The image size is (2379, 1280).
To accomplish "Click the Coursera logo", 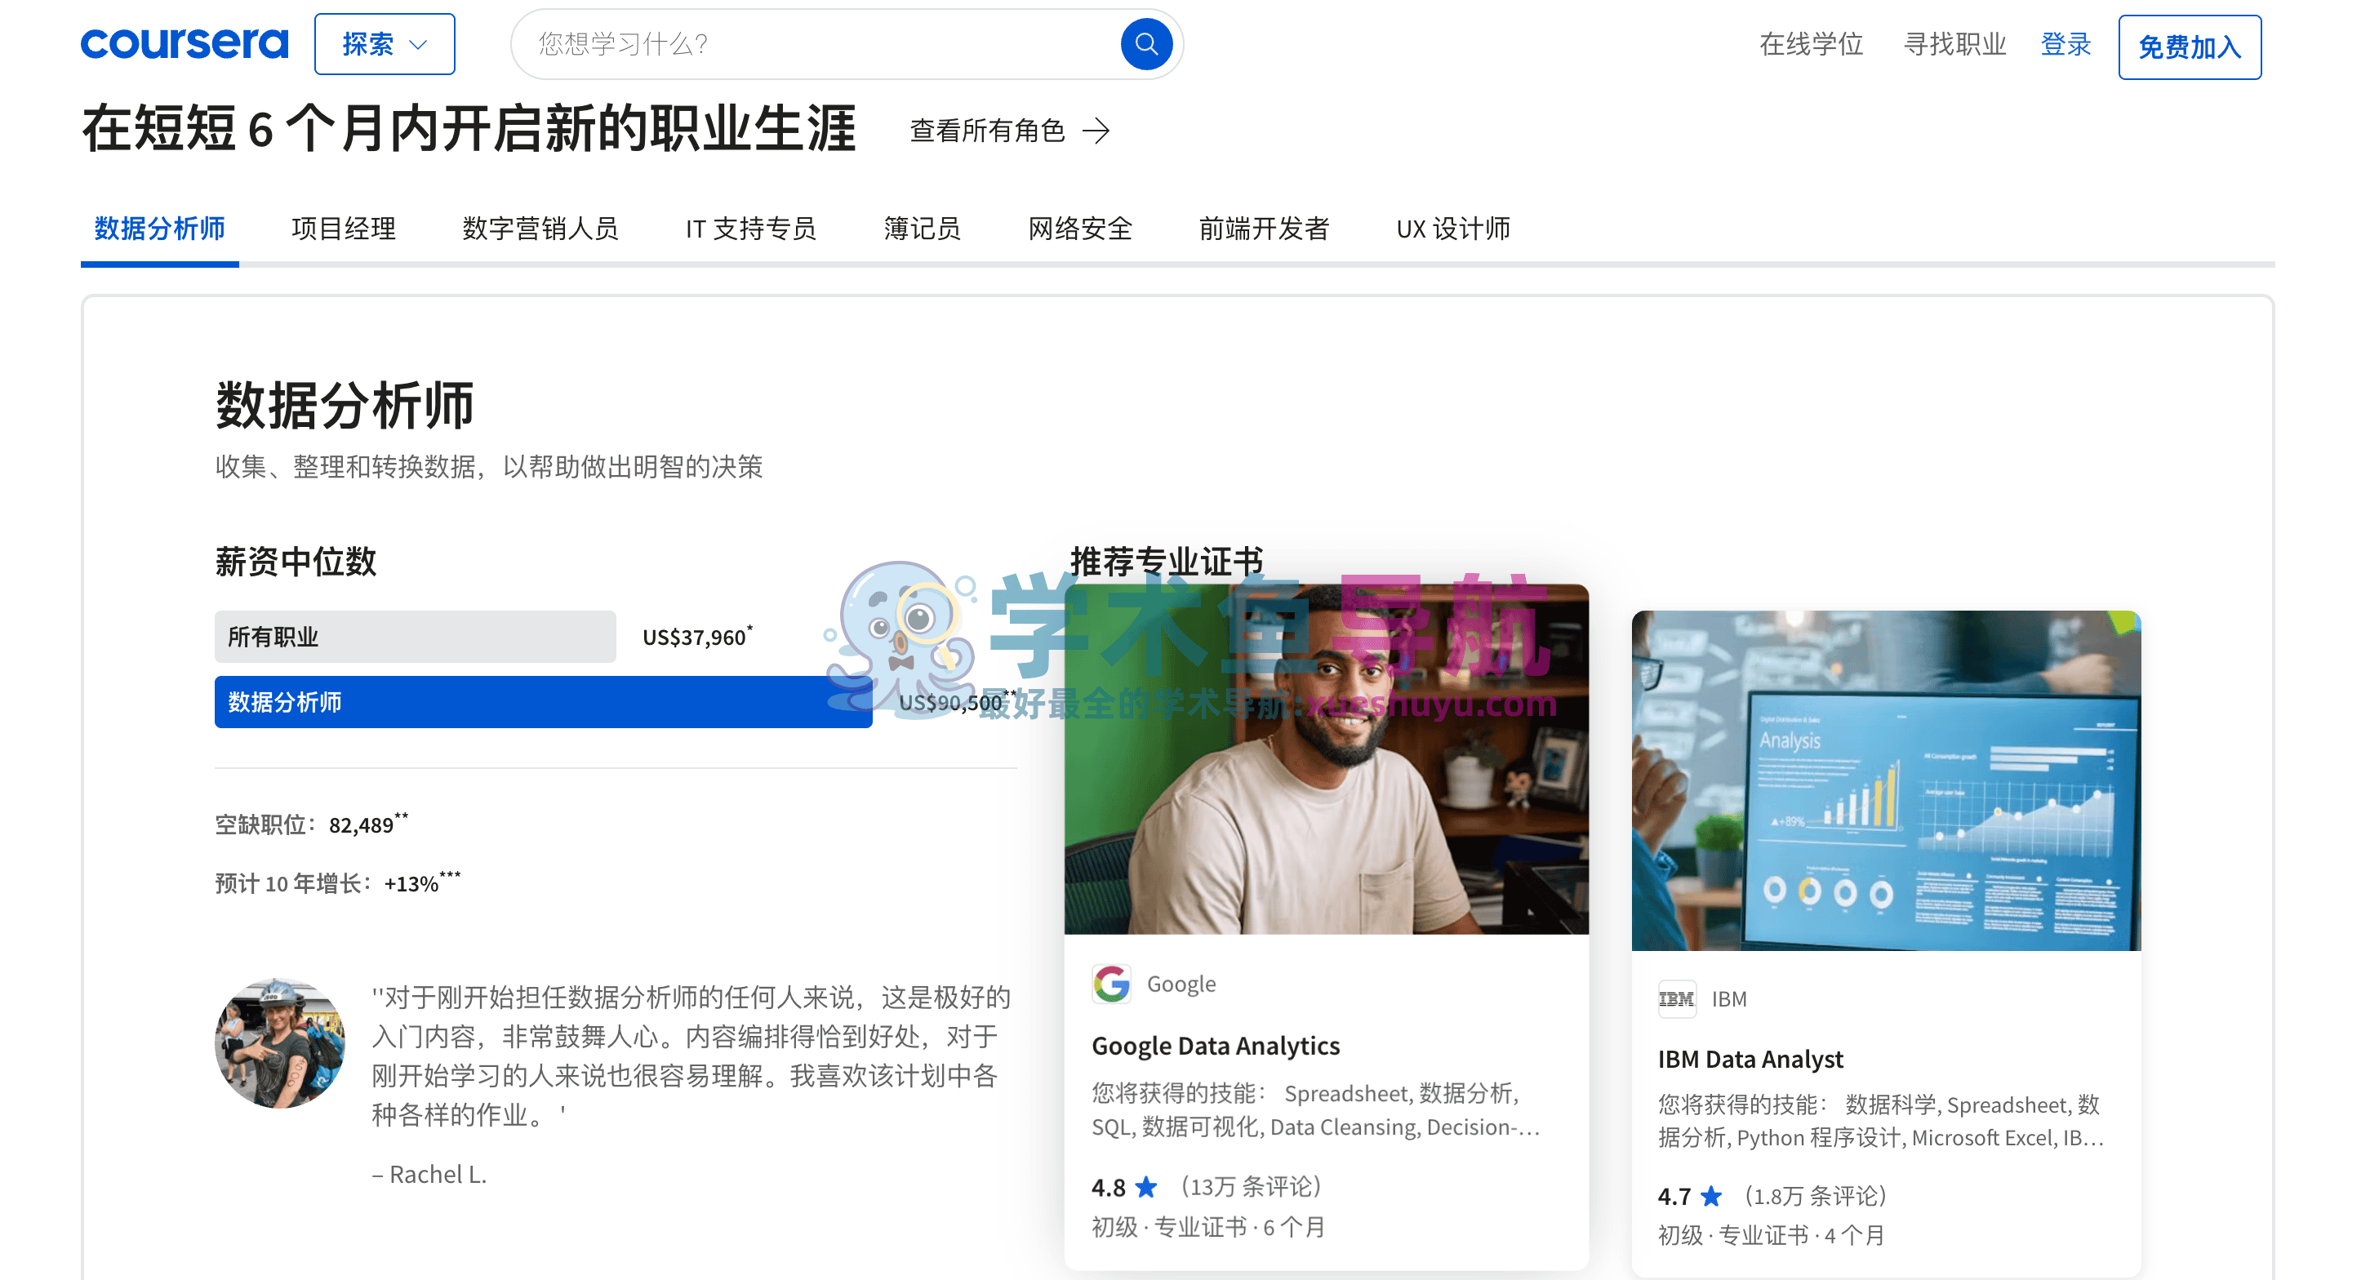I will click(184, 43).
